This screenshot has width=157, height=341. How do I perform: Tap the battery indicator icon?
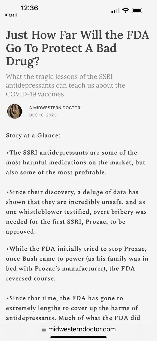click(138, 11)
